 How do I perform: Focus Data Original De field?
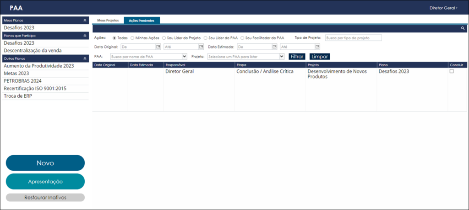coord(138,47)
